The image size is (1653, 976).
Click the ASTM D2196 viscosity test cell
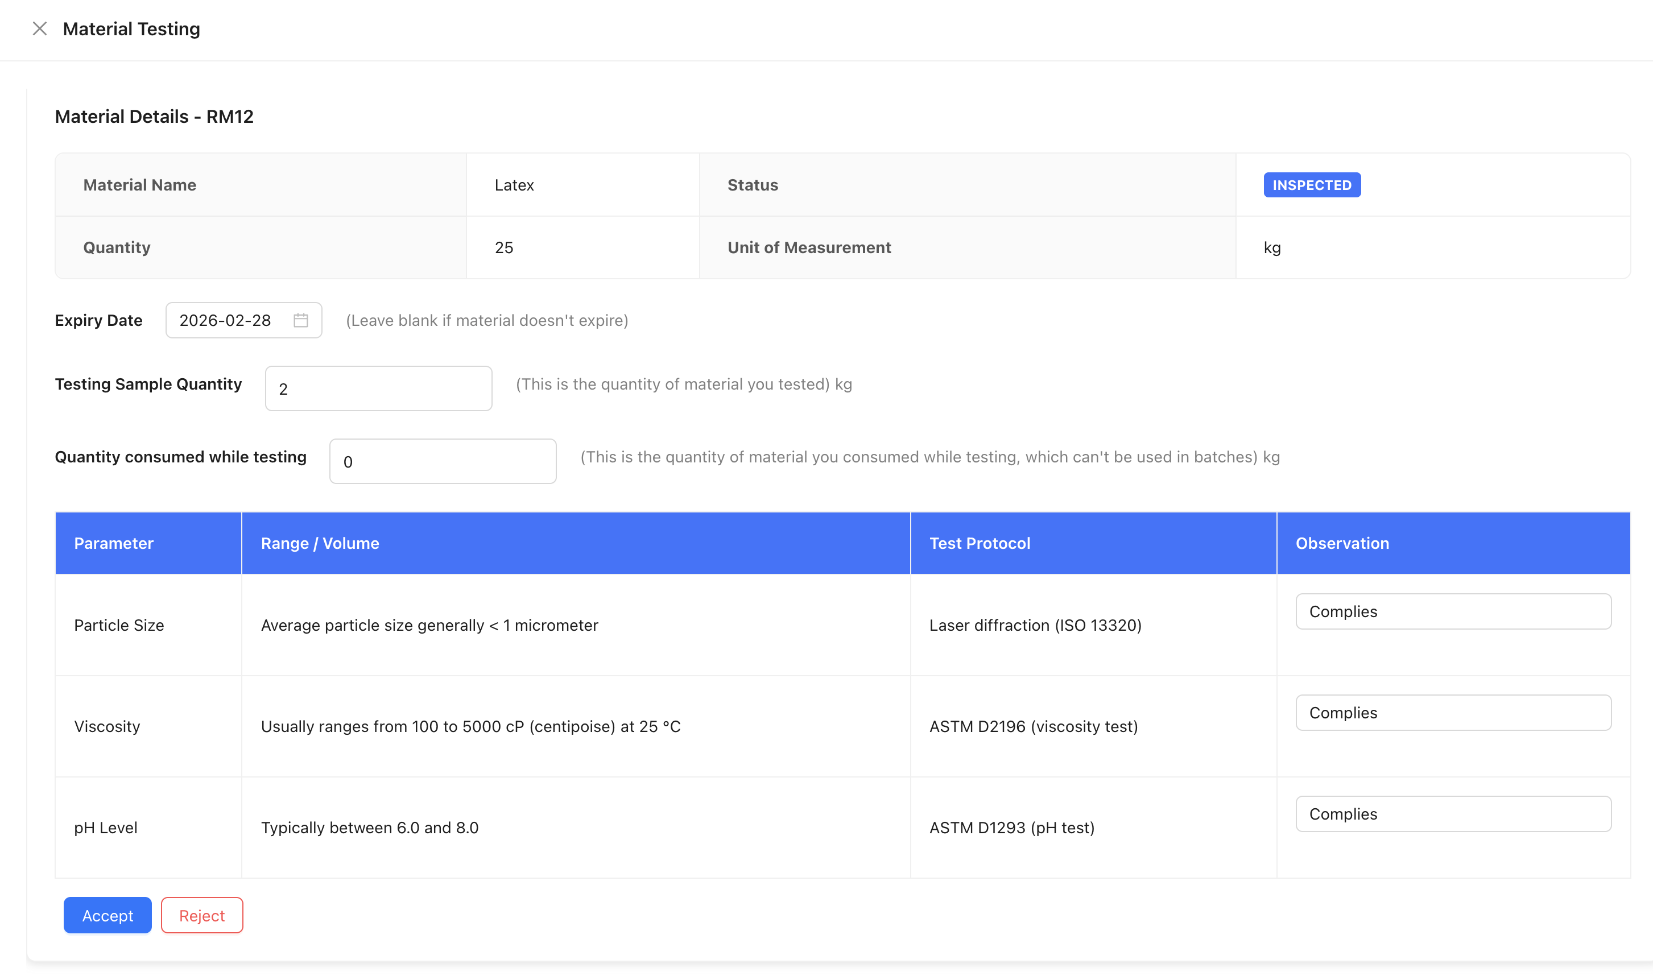1033,727
